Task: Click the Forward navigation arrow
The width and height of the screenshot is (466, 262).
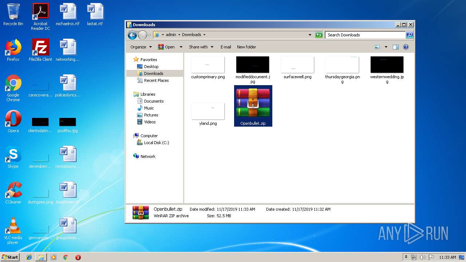Action: (142, 35)
